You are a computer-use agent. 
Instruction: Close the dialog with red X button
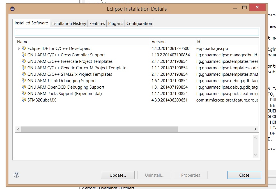pyautogui.click(x=257, y=7)
